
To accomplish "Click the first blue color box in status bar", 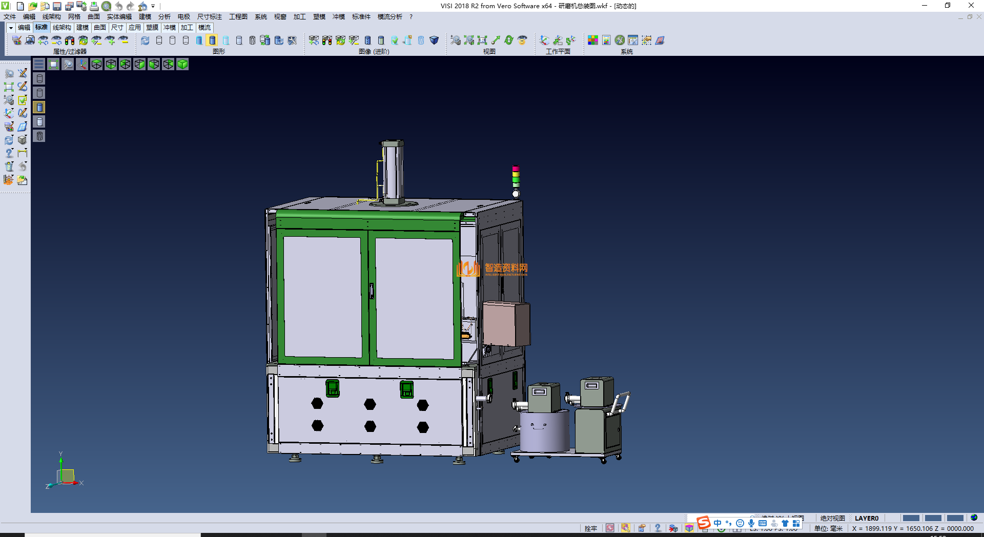I will click(910, 518).
